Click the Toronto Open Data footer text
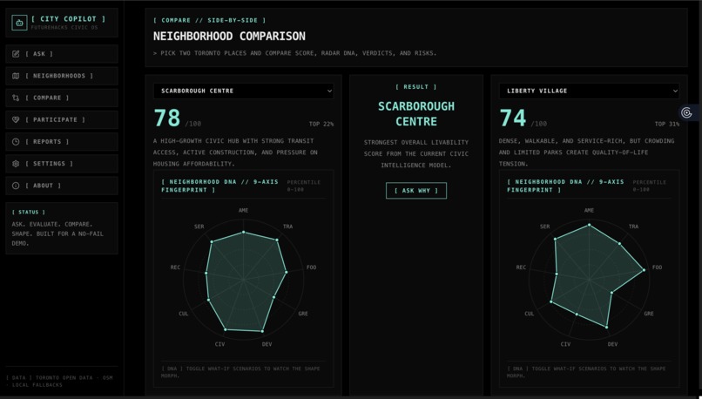 [60, 381]
